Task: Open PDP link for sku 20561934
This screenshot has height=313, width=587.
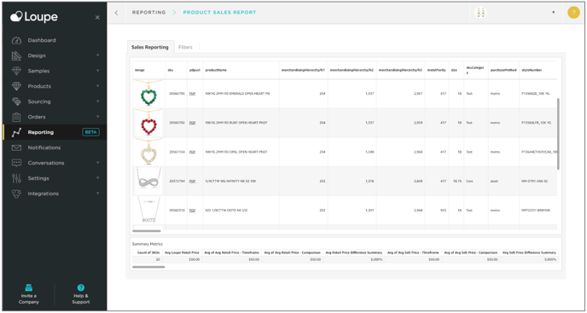Action: pyautogui.click(x=193, y=152)
